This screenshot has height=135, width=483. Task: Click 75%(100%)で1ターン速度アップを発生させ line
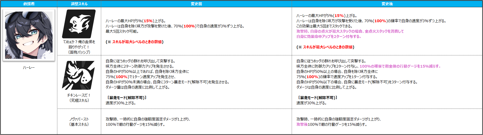click(141, 77)
